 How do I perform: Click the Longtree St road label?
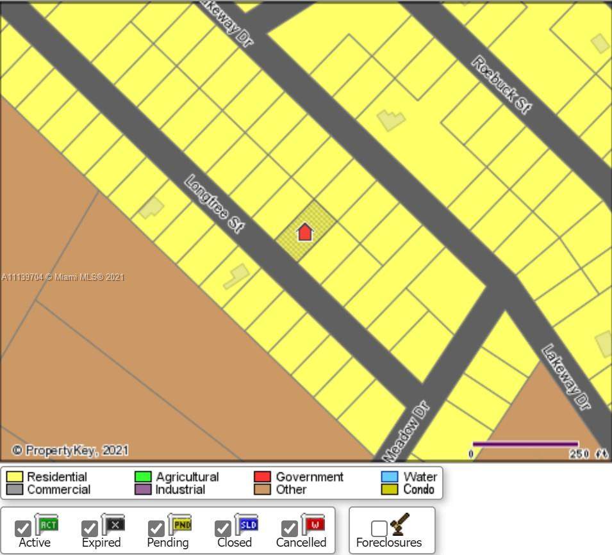(215, 204)
